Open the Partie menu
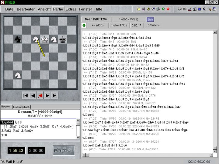Screen dimensions: 219x164 (58, 9)
